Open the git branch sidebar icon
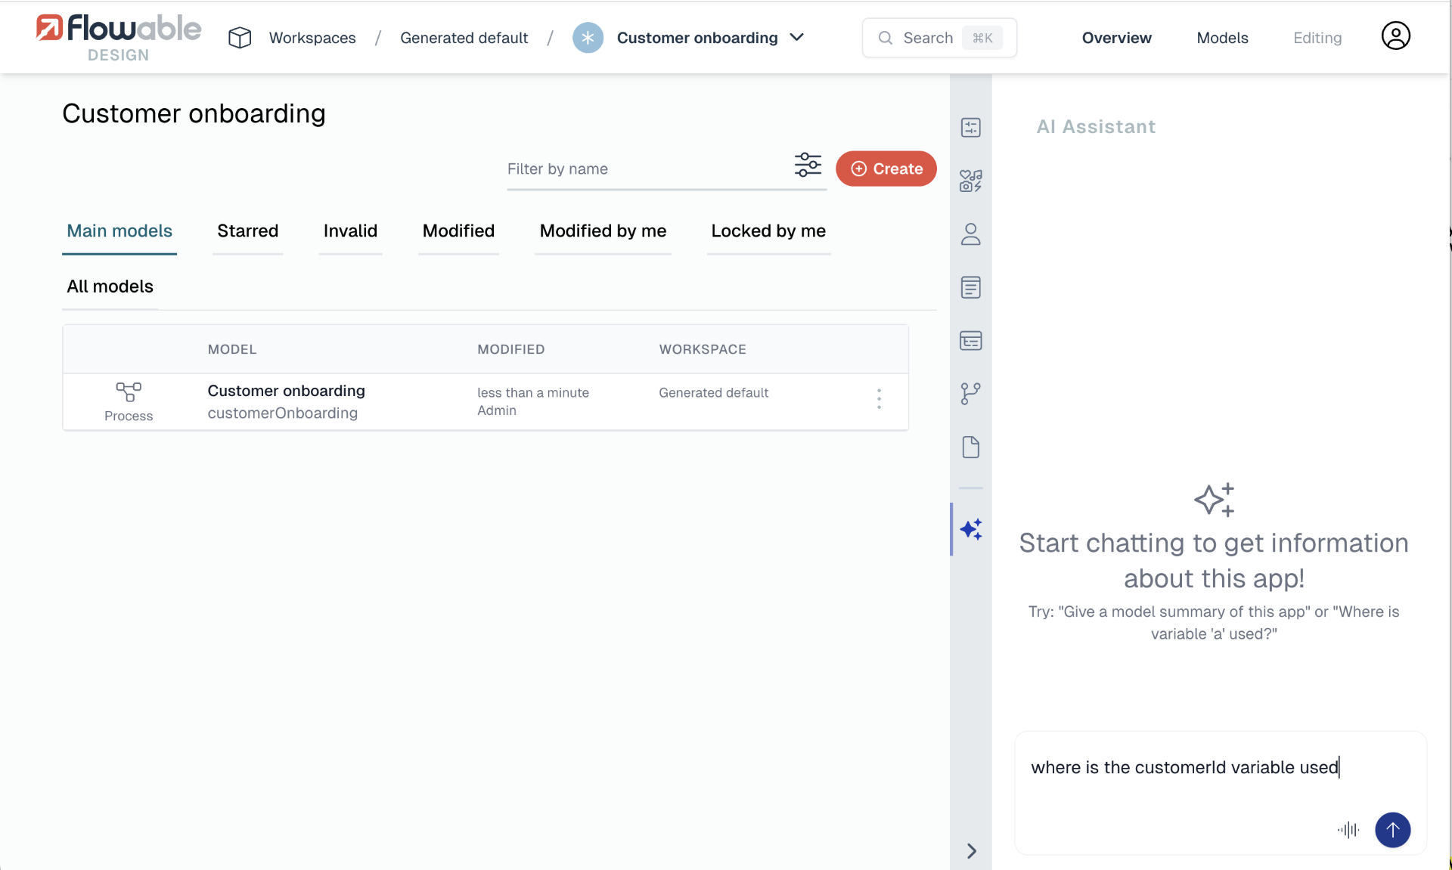1452x870 pixels. 971,394
